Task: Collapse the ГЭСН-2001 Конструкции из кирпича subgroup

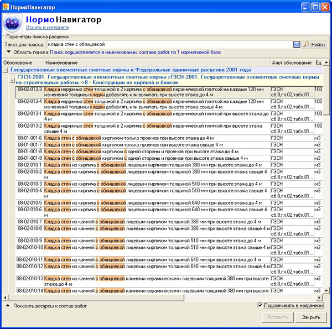Action: click(13, 80)
